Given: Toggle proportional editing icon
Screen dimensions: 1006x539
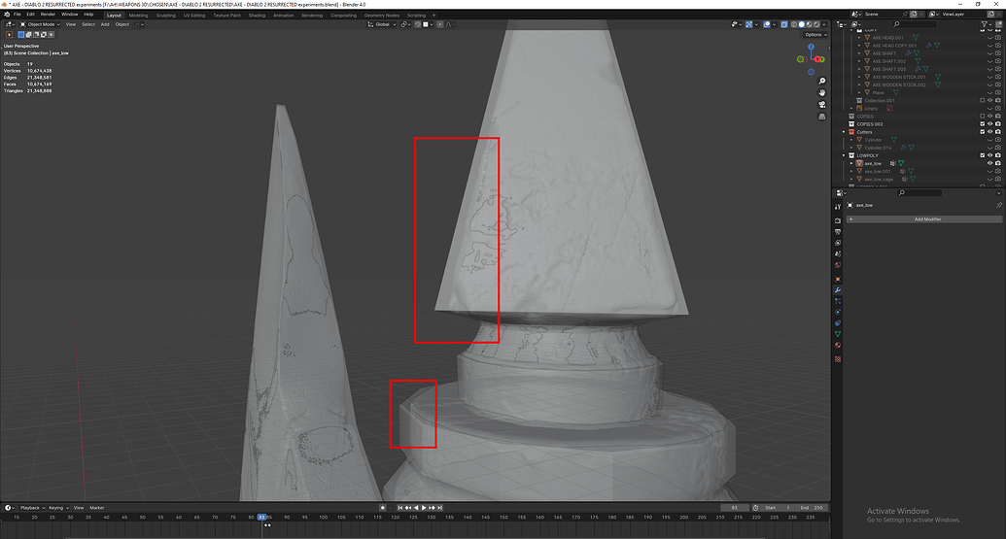Looking at the screenshot, I should [440, 24].
